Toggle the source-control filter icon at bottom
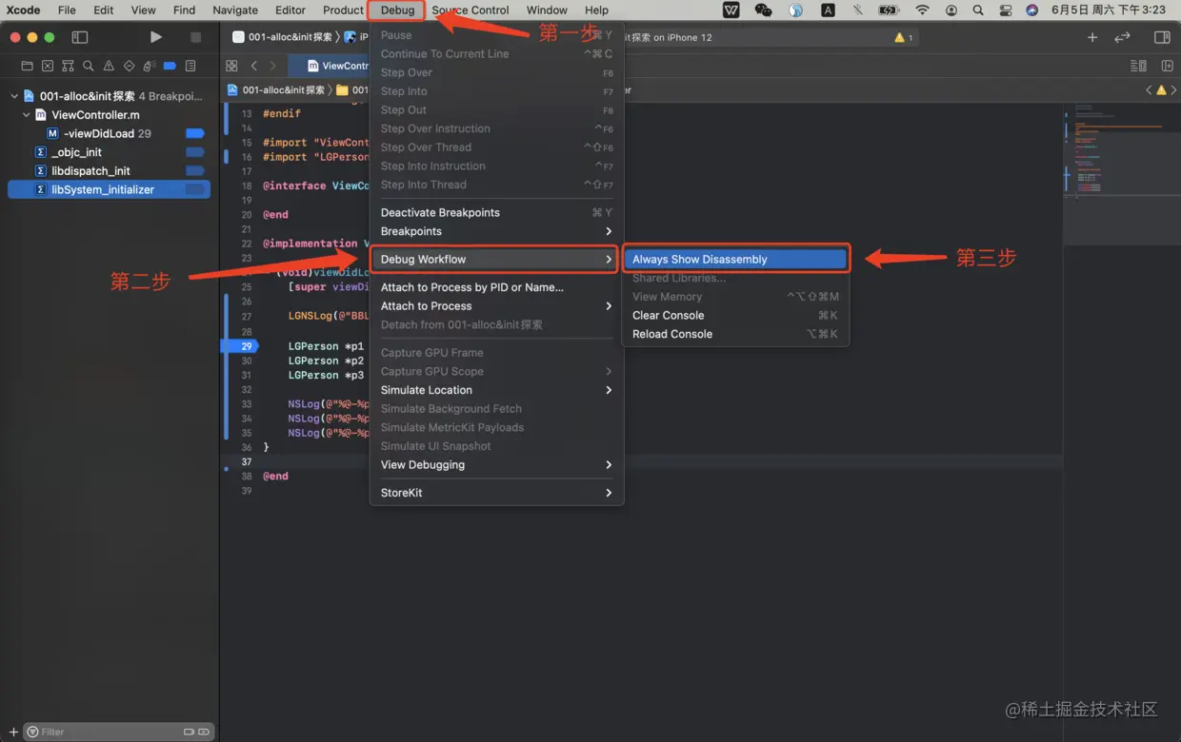 pos(203,732)
